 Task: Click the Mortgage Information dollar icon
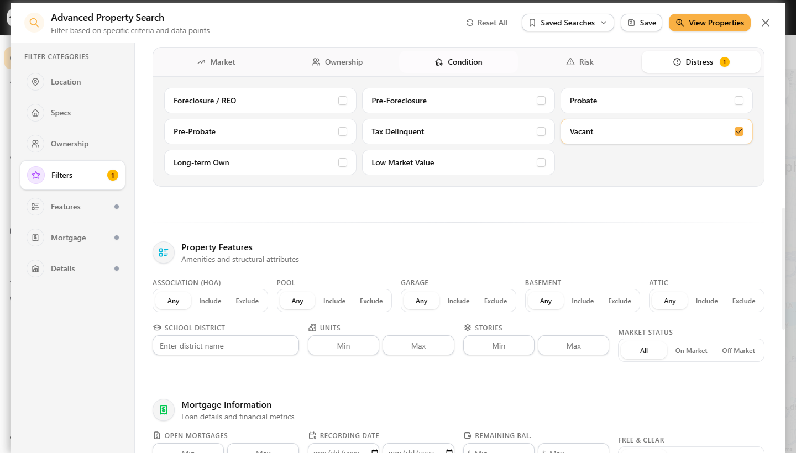(164, 410)
